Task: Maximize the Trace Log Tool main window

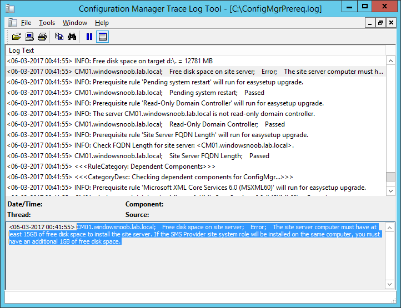Action: [365, 7]
